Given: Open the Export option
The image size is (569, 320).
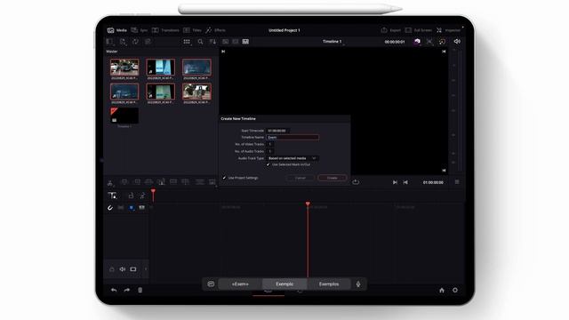Looking at the screenshot, I should (391, 30).
